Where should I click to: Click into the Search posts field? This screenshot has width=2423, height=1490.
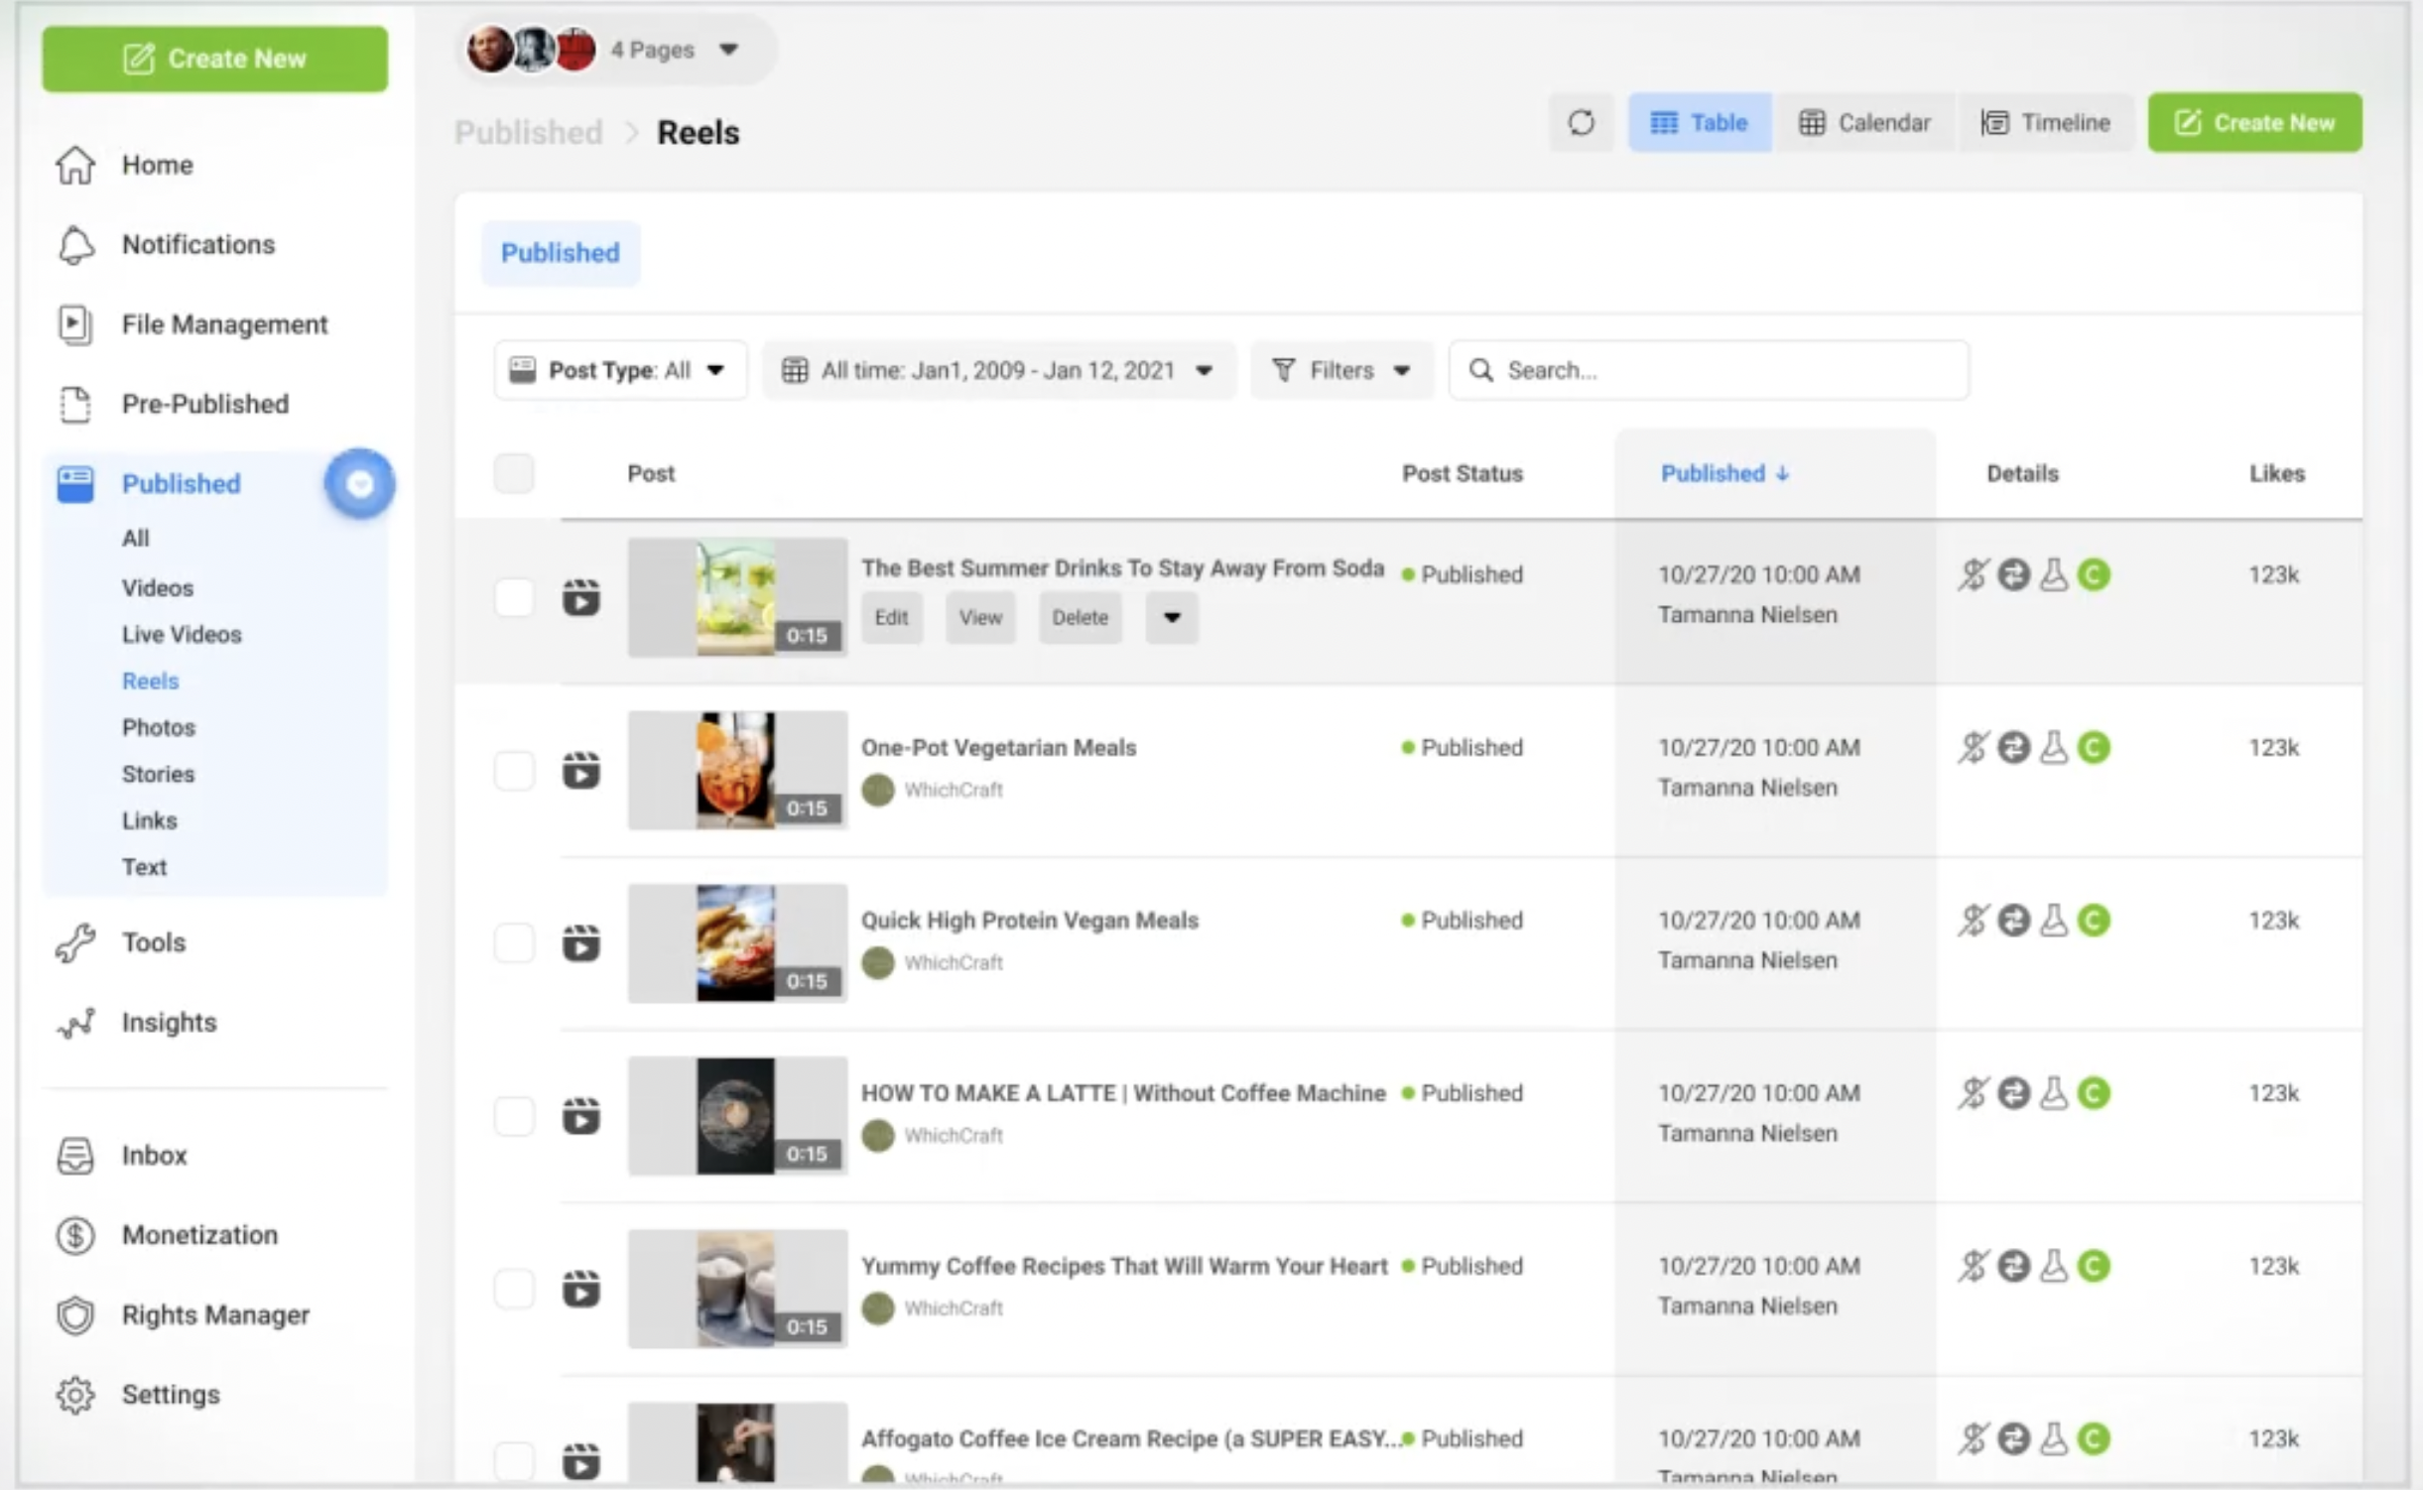pos(1726,370)
